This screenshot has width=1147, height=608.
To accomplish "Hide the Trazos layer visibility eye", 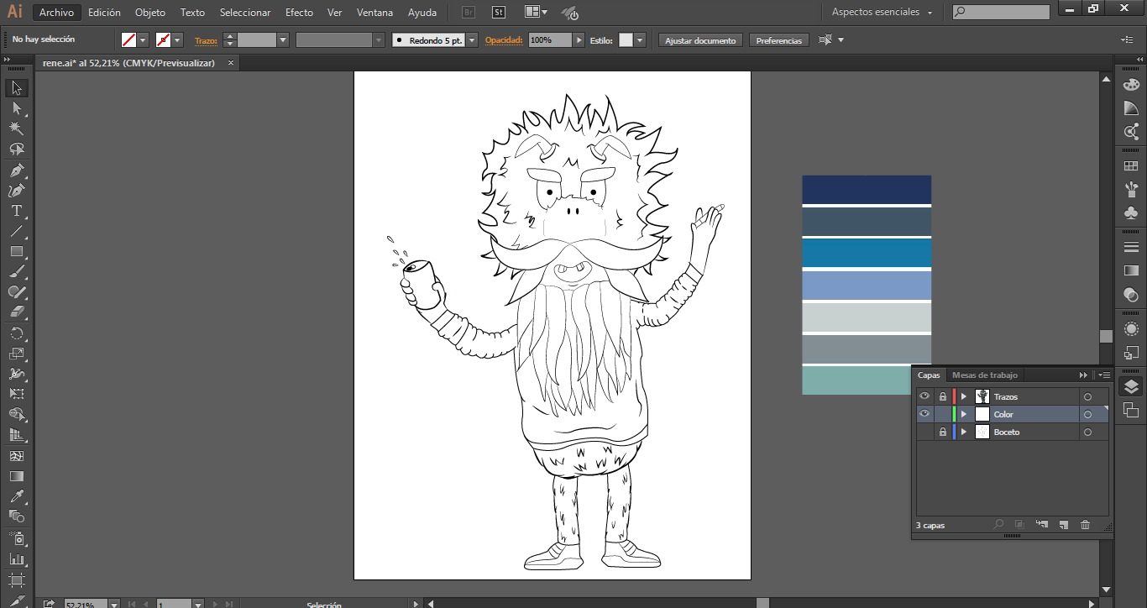I will 924,396.
